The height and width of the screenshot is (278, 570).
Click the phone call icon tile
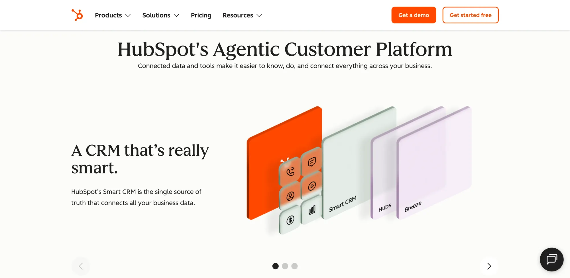coord(290,172)
